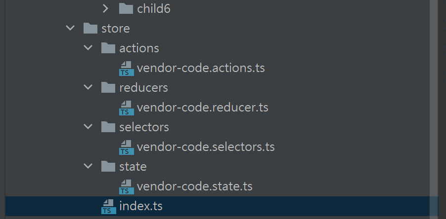
Task: Select vendor-code.reducer.ts file name
Action: [x=202, y=108]
